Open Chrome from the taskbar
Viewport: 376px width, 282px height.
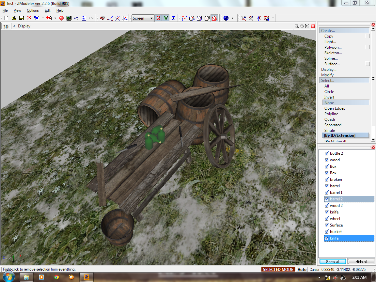[56, 277]
